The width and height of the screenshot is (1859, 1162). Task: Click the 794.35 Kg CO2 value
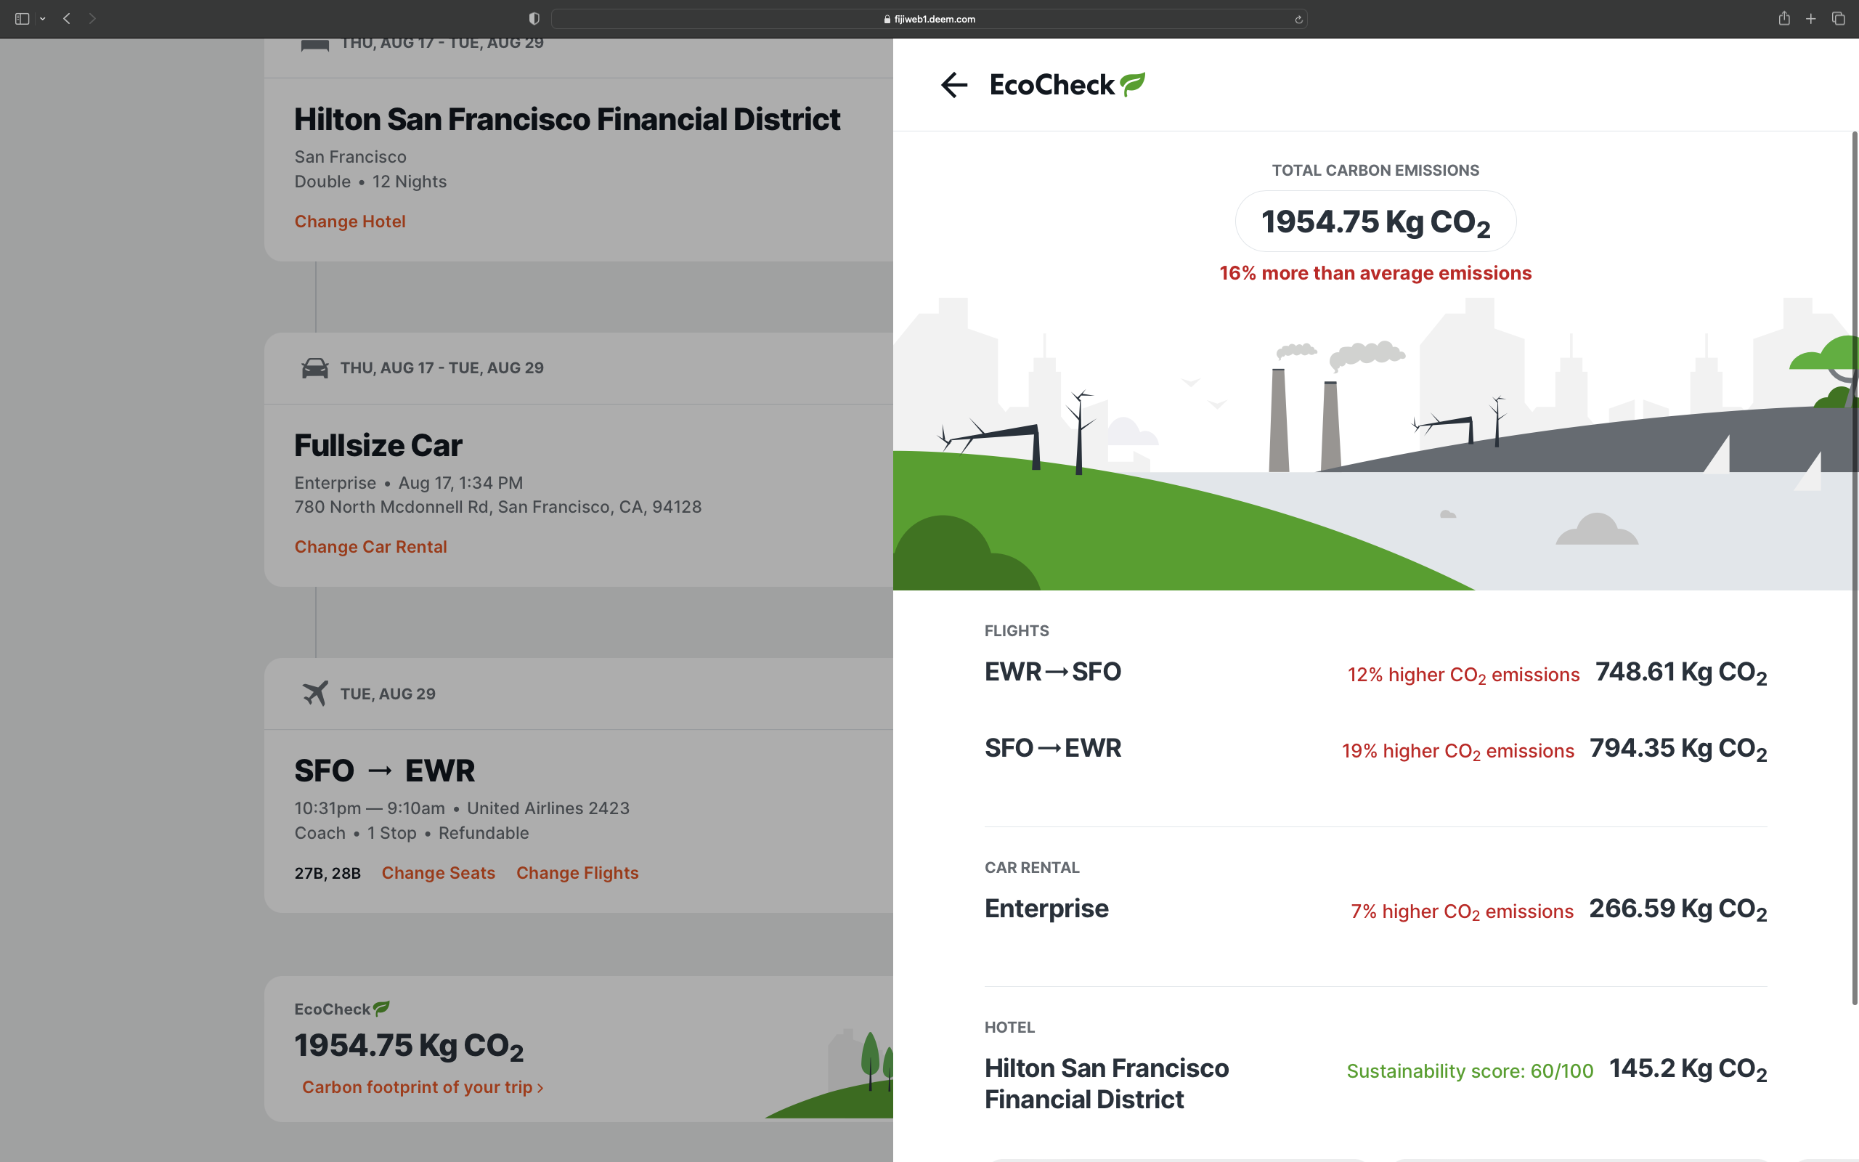pos(1677,749)
